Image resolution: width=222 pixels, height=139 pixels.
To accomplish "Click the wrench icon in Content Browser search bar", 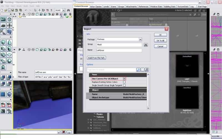I will pyautogui.click(x=195, y=15).
